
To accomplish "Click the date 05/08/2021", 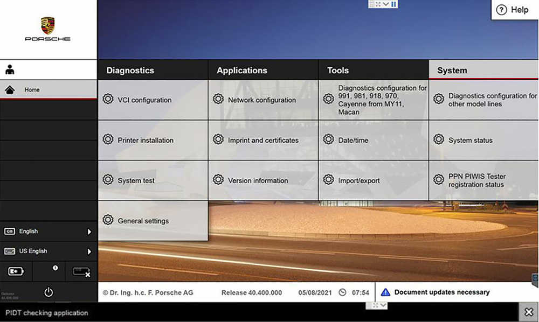I will click(x=315, y=293).
